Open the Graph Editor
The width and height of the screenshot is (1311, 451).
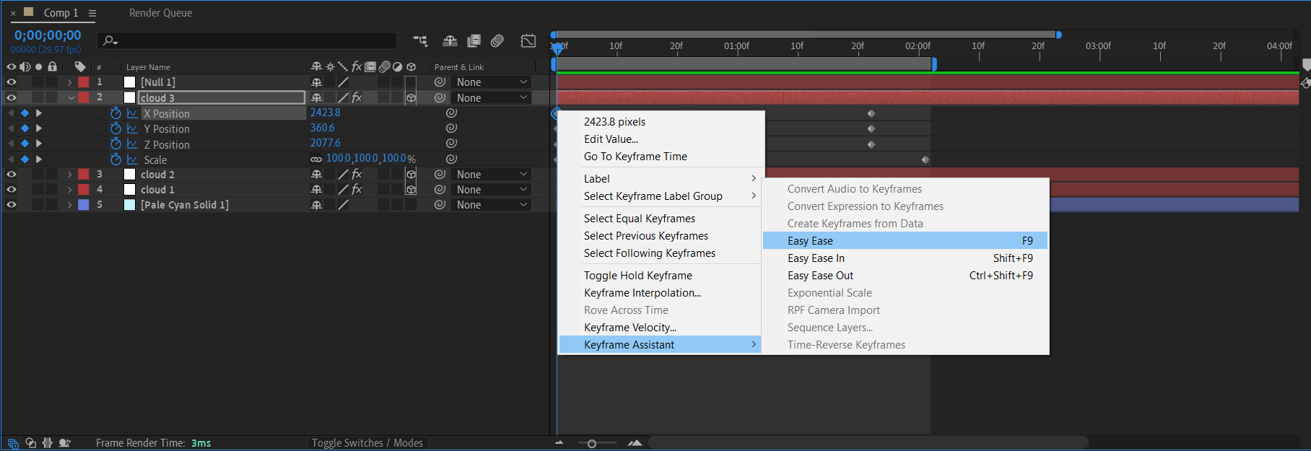[x=528, y=41]
